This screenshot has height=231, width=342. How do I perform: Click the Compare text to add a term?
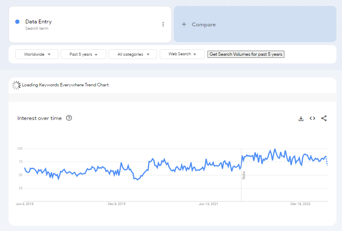[x=204, y=25]
